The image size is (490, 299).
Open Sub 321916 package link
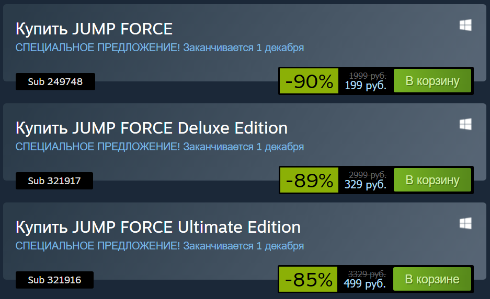(54, 280)
